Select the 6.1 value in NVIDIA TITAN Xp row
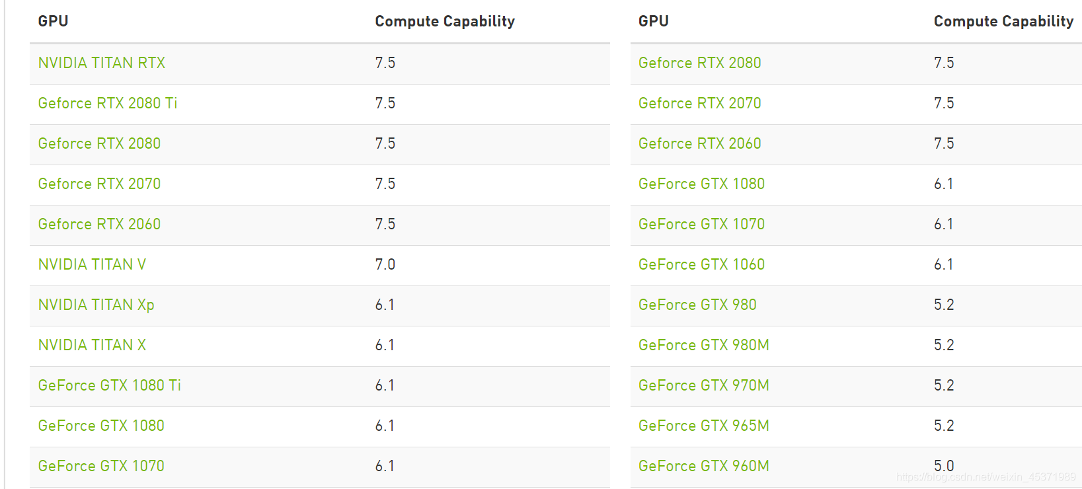This screenshot has width=1082, height=489. [385, 305]
